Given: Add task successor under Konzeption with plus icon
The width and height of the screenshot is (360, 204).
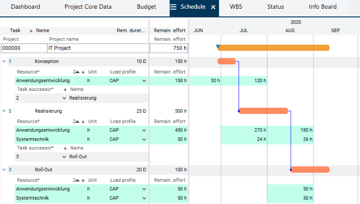Looking at the screenshot, I should (65, 89).
